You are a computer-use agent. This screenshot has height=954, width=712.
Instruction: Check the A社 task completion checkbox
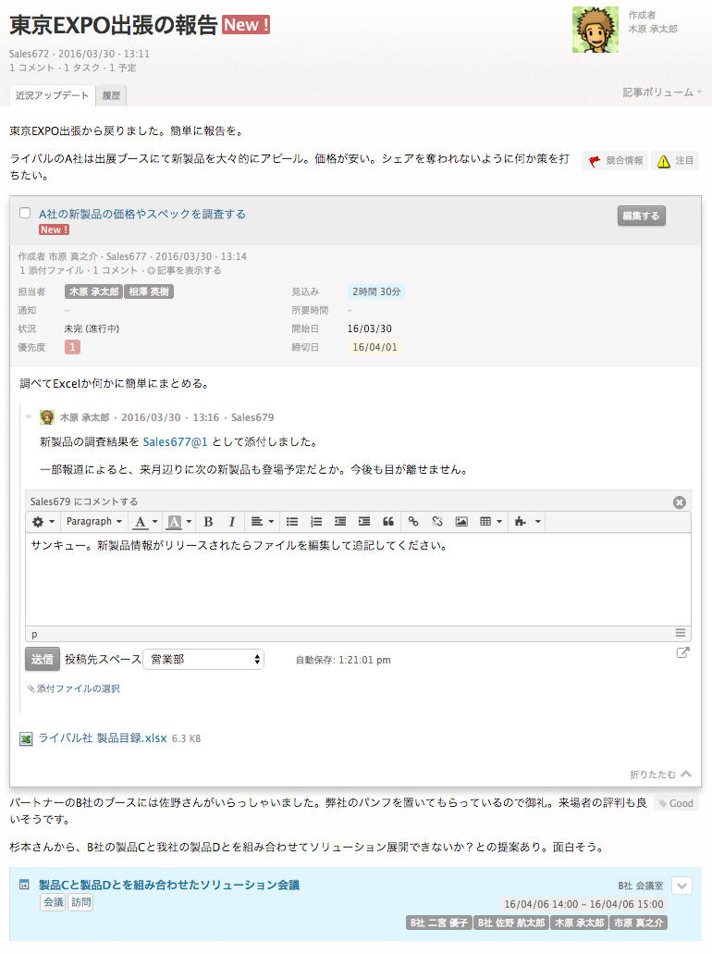tap(25, 213)
